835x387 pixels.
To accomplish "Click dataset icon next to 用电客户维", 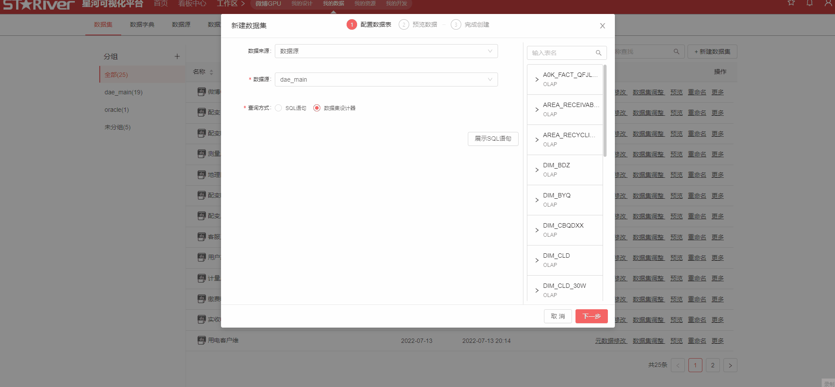I will coord(201,340).
